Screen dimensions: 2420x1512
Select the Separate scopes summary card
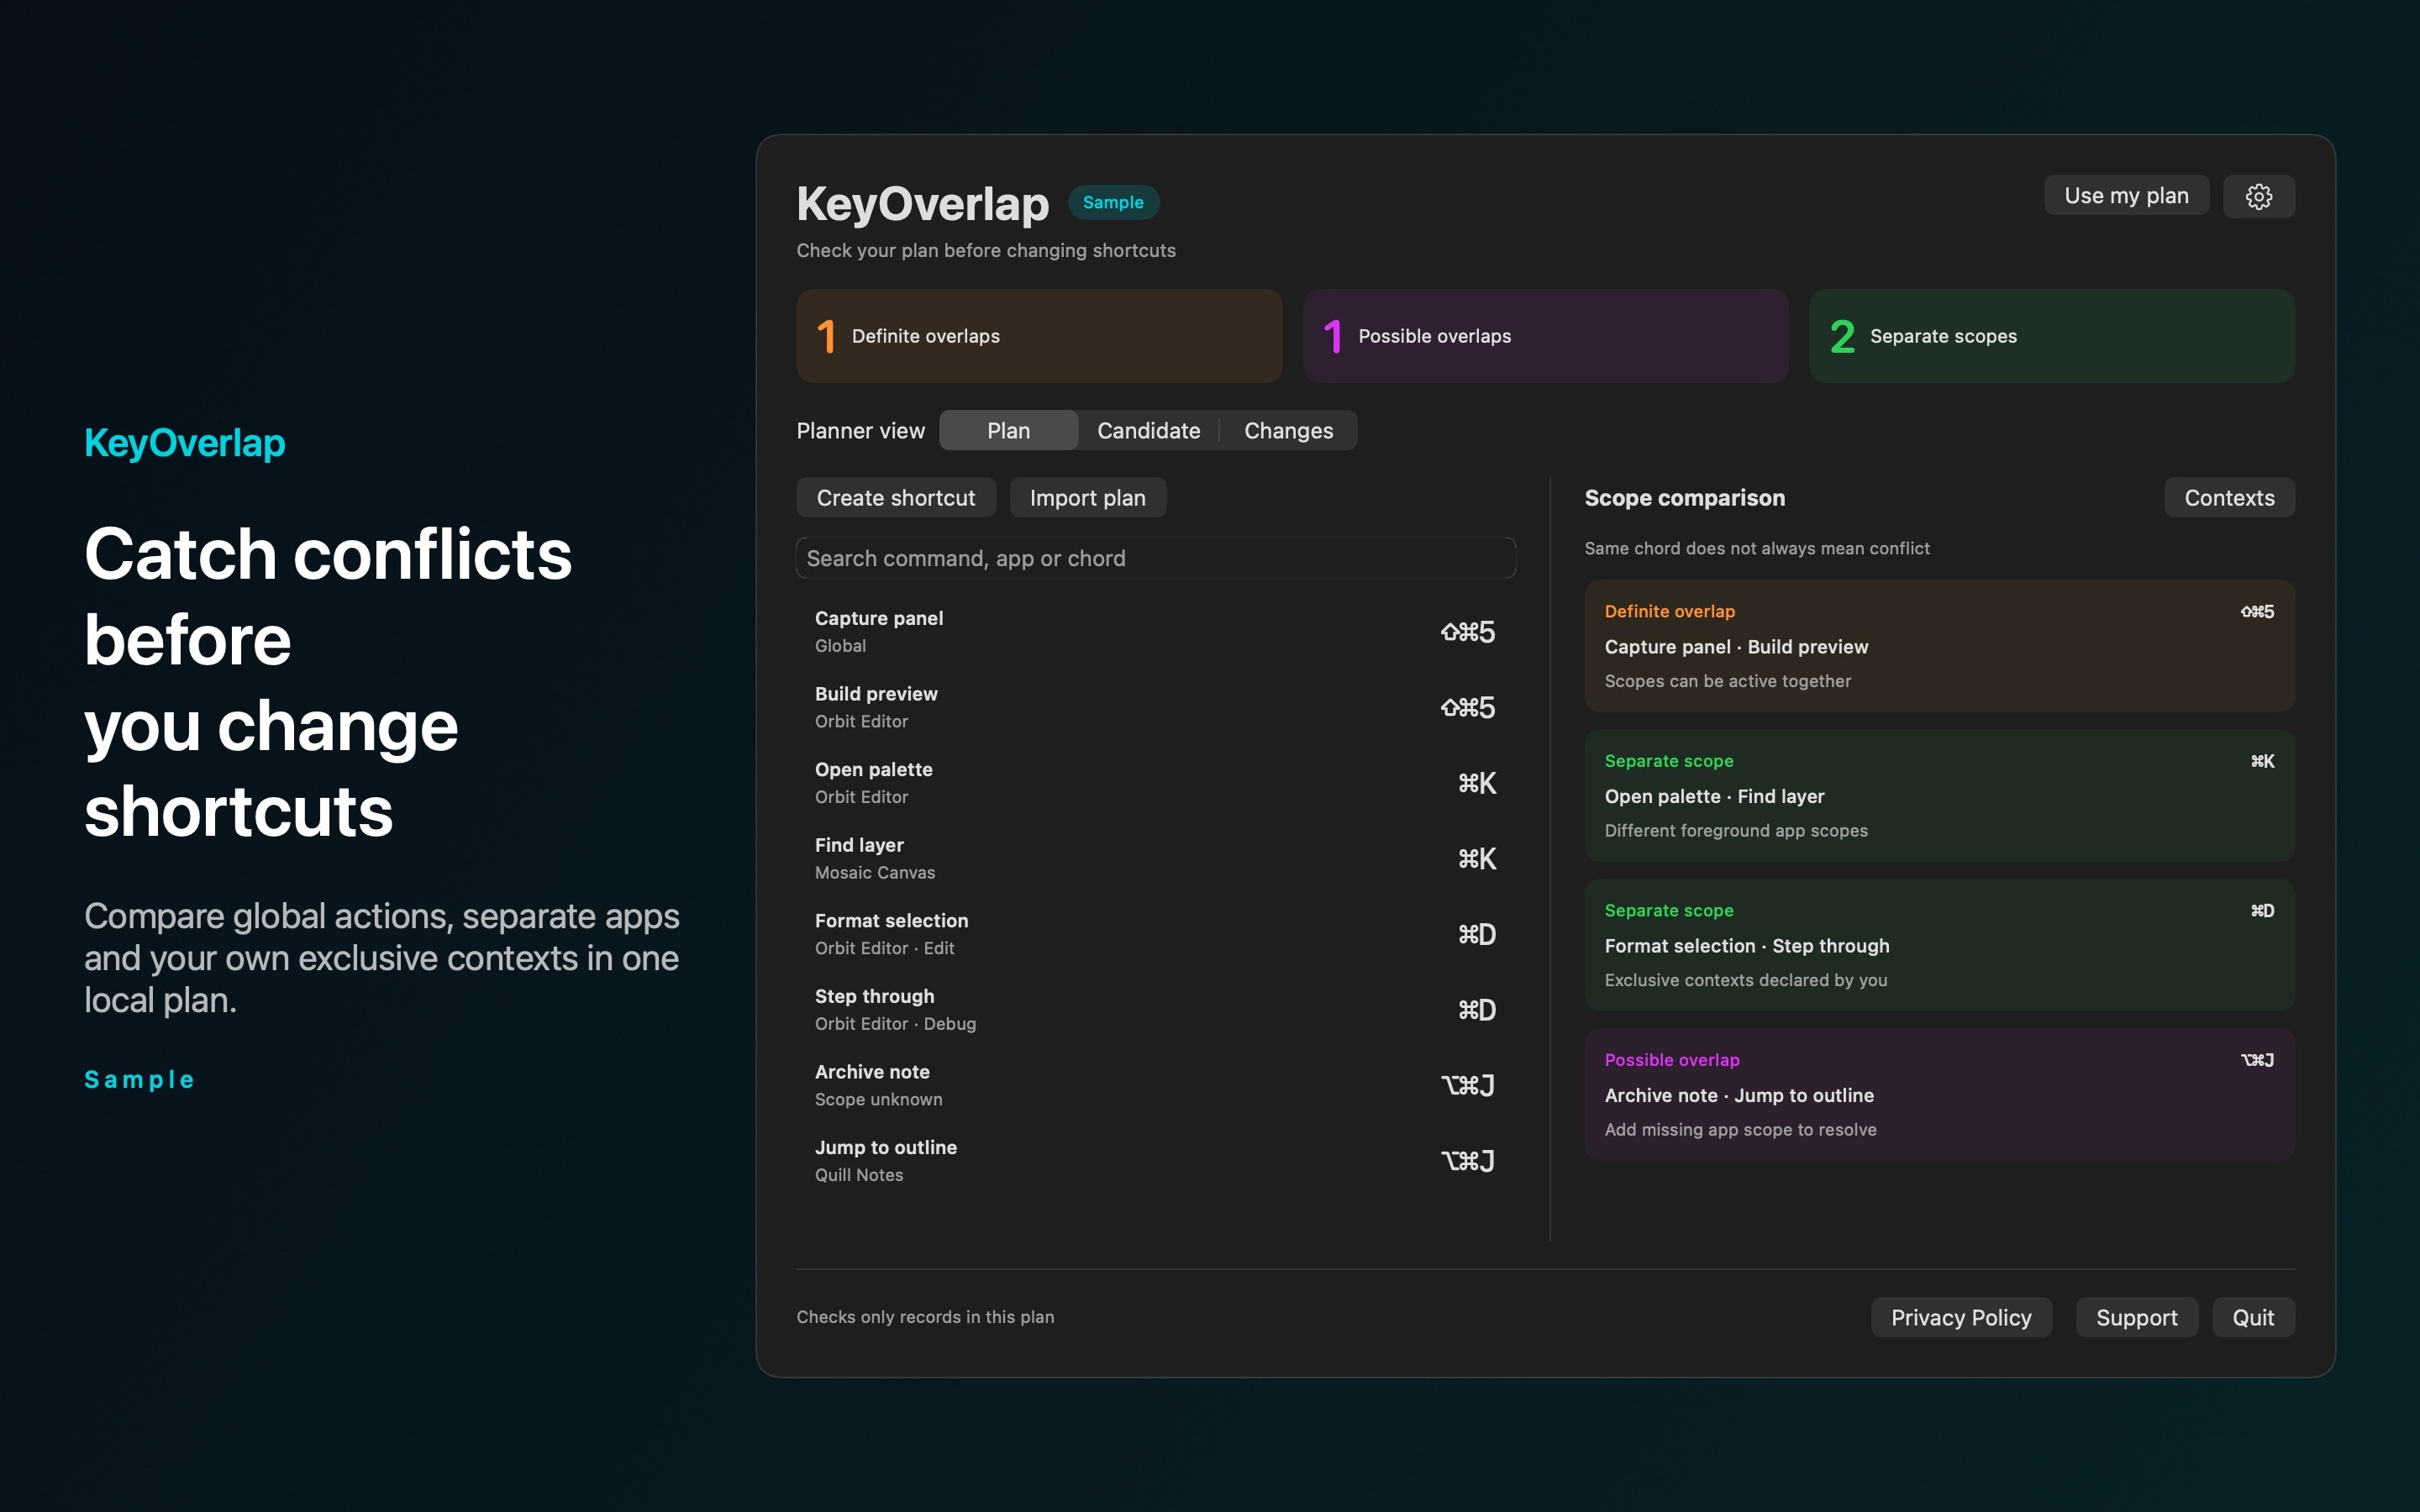pos(2051,336)
